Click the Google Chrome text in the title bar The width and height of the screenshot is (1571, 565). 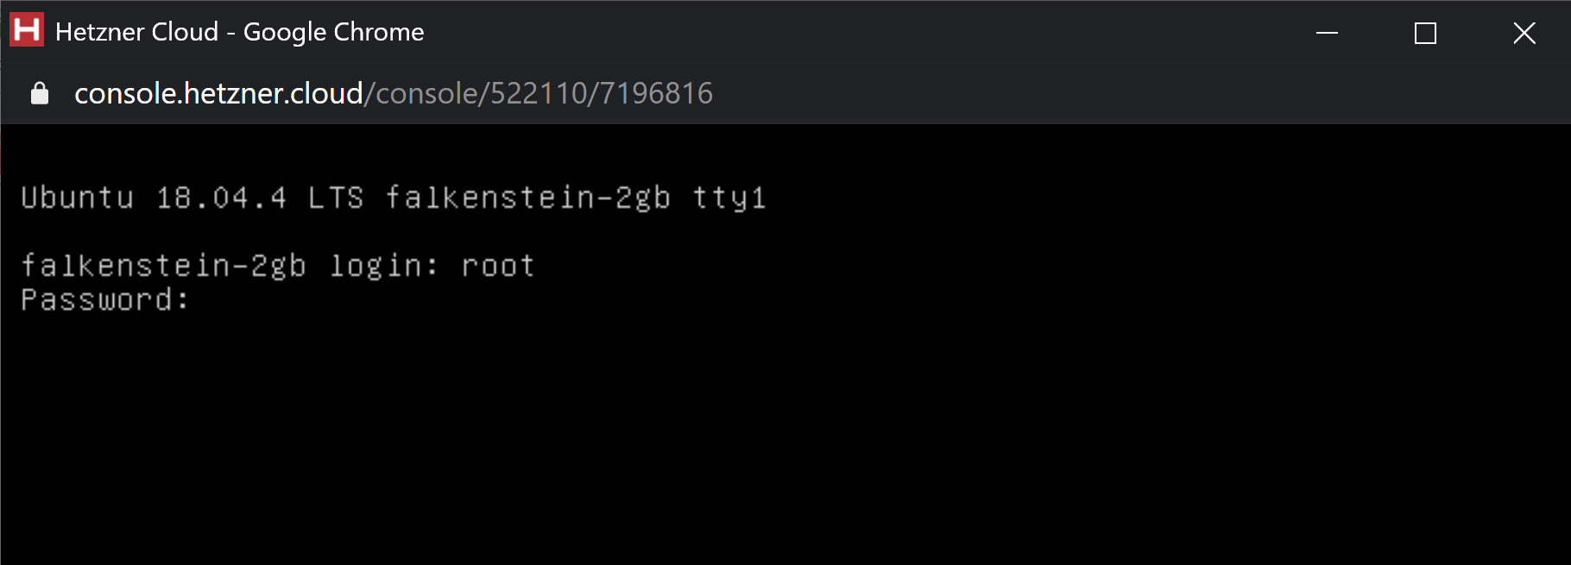(x=333, y=33)
